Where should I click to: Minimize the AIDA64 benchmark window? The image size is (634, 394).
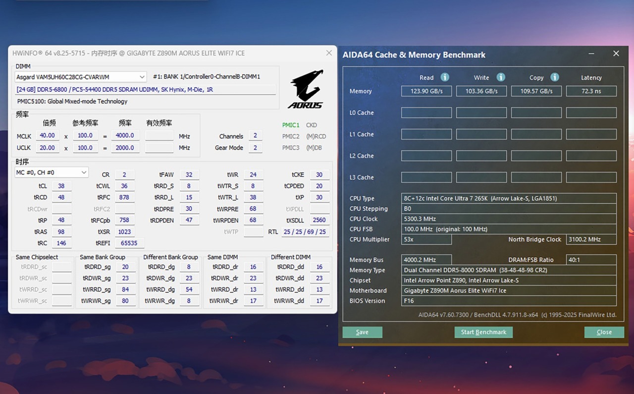coord(591,54)
